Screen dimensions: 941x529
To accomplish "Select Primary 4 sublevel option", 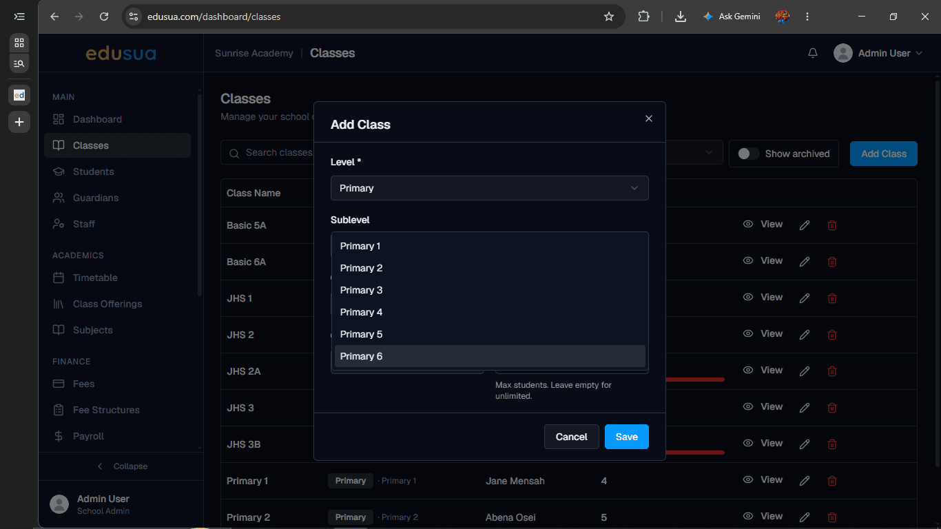I will (490, 312).
